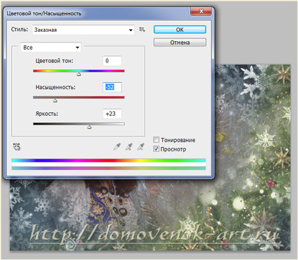Click the Насыщенность slider handle
Screen dimensions: 298x260
coord(55,101)
